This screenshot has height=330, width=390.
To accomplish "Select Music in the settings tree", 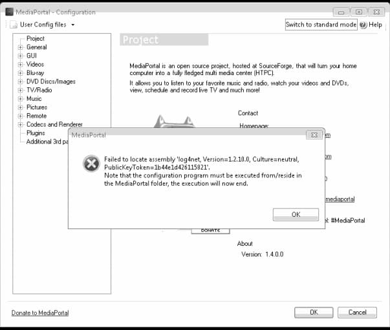I will point(34,99).
